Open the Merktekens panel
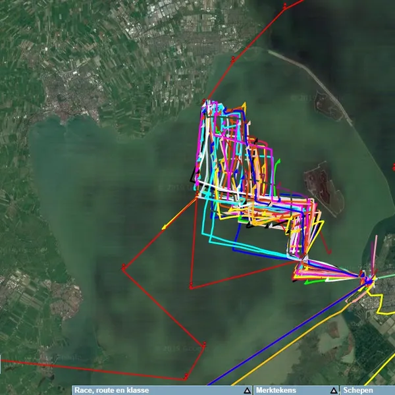Screen dimensions: 395x395 [276, 390]
